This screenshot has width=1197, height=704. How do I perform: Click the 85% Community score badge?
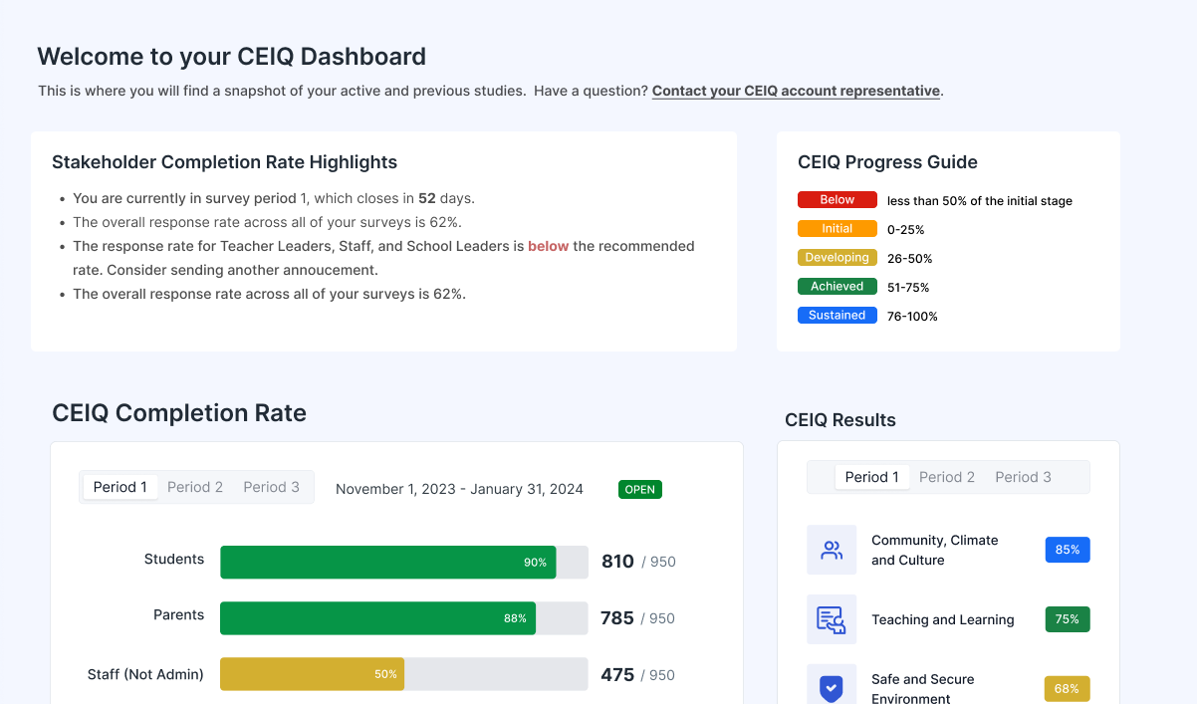1067,550
